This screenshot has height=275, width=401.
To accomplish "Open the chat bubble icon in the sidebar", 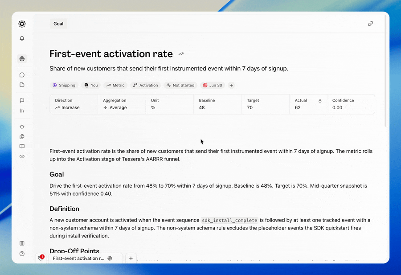I will (x=22, y=75).
